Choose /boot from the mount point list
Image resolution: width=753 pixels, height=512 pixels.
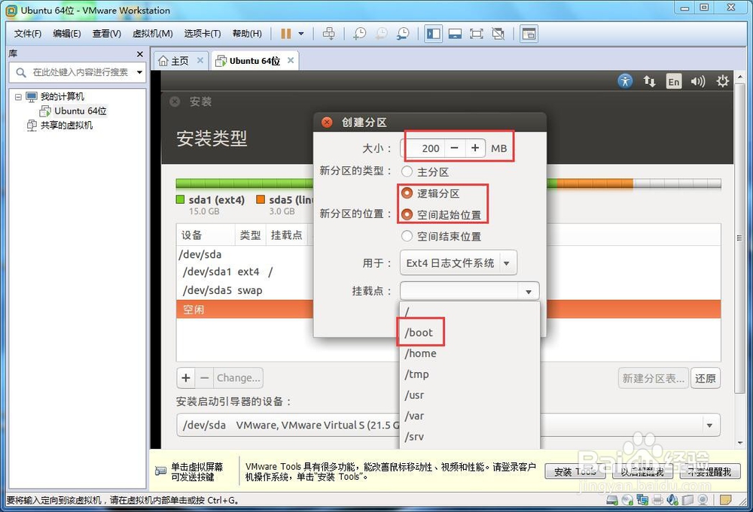469,332
